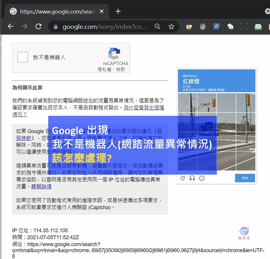
Task: Open a new tab with plus button
Action: 118,11
